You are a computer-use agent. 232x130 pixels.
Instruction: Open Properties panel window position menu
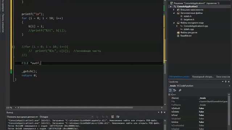pyautogui.click(x=223, y=82)
